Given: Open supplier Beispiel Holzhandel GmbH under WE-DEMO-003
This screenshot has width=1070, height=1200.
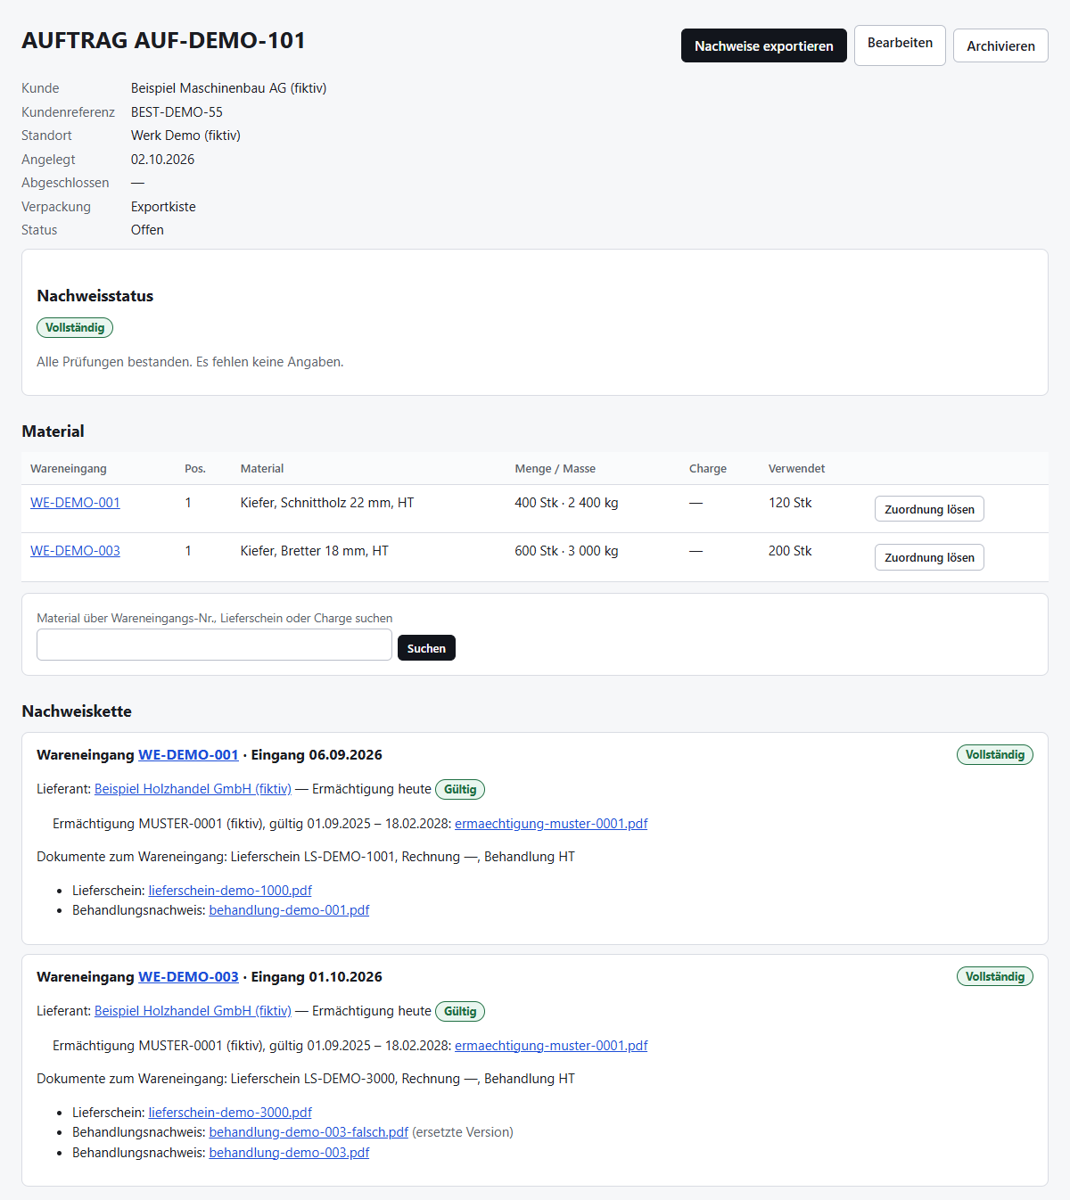Looking at the screenshot, I should click(x=193, y=1011).
